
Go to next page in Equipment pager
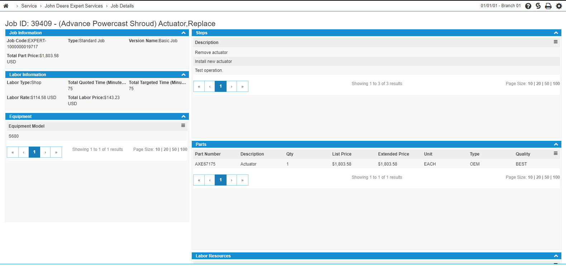coord(45,152)
